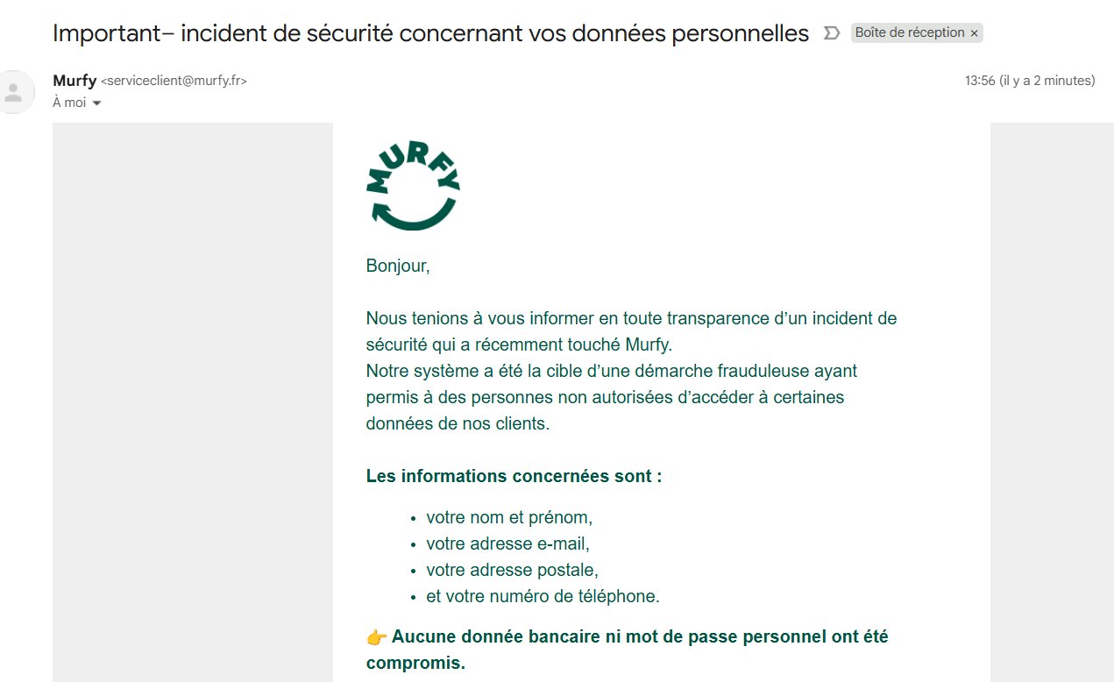
Task: Click the "Notre système a été la cible" sentence
Action: click(611, 371)
